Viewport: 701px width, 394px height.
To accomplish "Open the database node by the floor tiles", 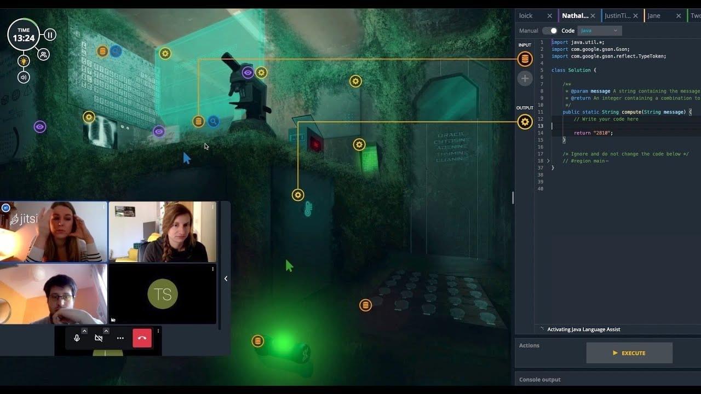I will pos(365,305).
